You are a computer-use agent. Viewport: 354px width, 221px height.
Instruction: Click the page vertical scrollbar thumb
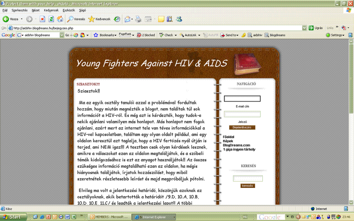click(351, 78)
